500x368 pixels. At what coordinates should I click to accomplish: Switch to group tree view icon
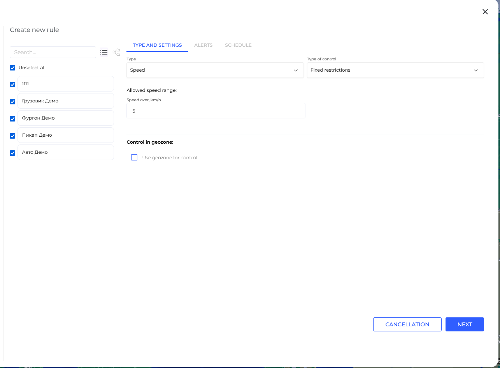(x=116, y=52)
